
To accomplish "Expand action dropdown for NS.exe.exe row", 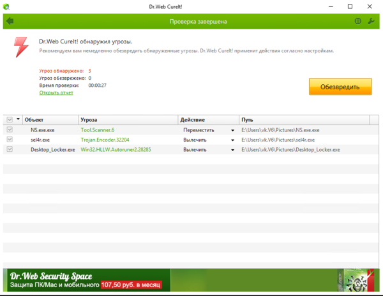I will [232, 130].
